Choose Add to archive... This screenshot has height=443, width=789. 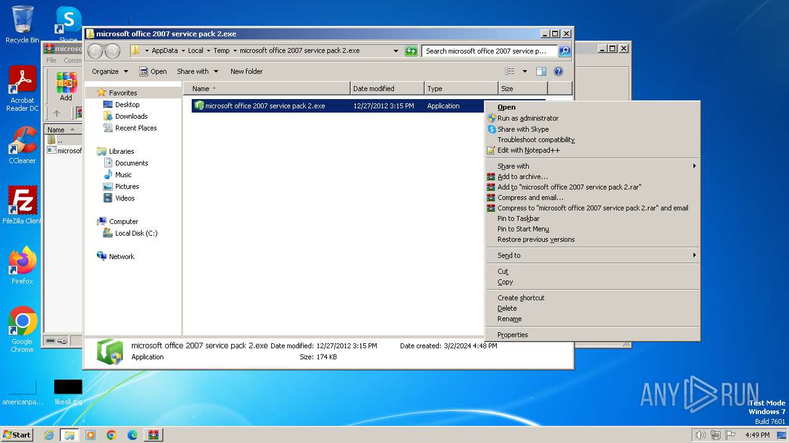click(x=592, y=177)
